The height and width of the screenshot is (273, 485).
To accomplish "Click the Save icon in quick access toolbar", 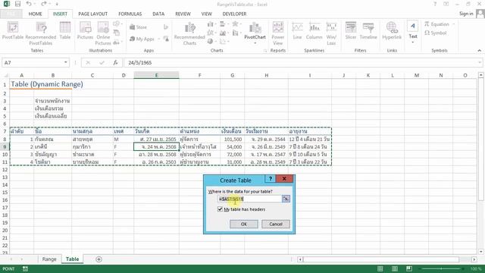I will [17, 4].
